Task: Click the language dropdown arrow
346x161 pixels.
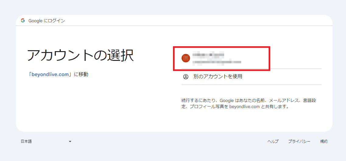Action: coord(70,142)
